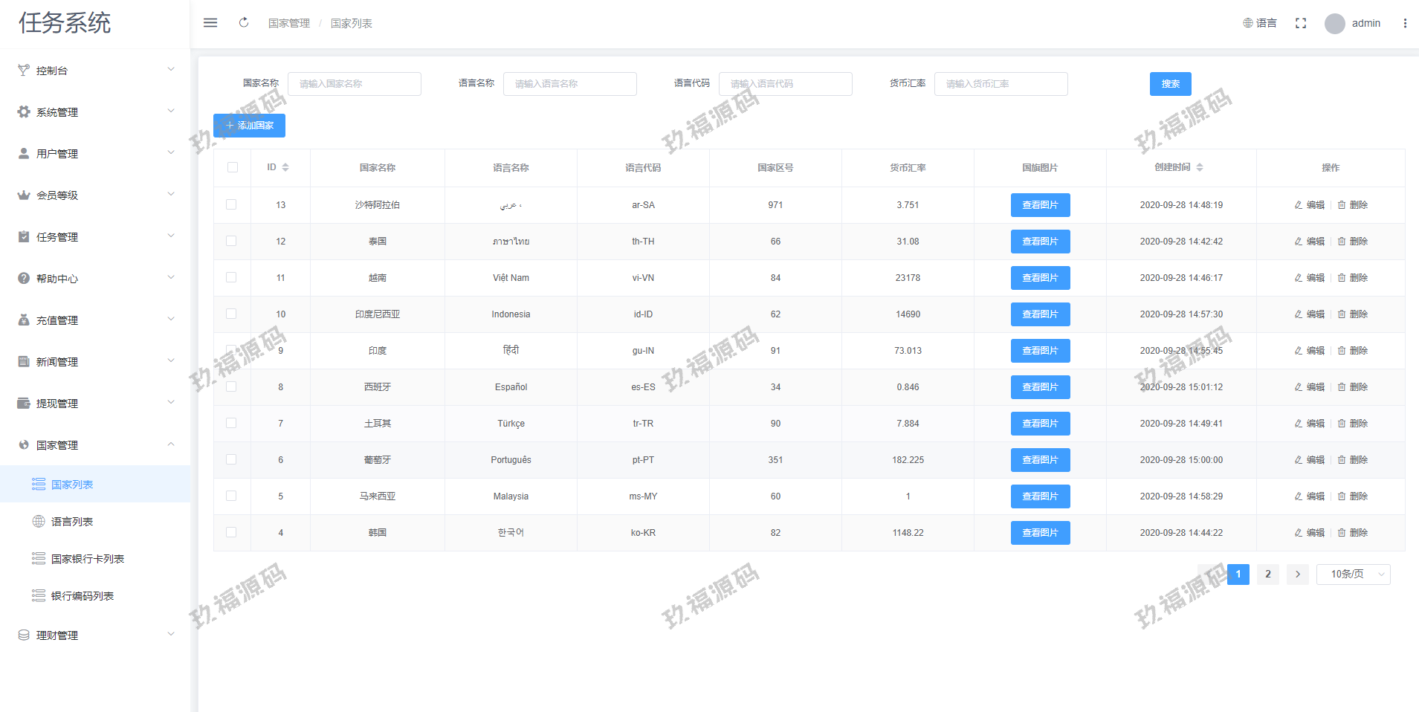The image size is (1419, 712).
Task: Collapse the 国家管理 sidebar section
Action: tap(95, 445)
